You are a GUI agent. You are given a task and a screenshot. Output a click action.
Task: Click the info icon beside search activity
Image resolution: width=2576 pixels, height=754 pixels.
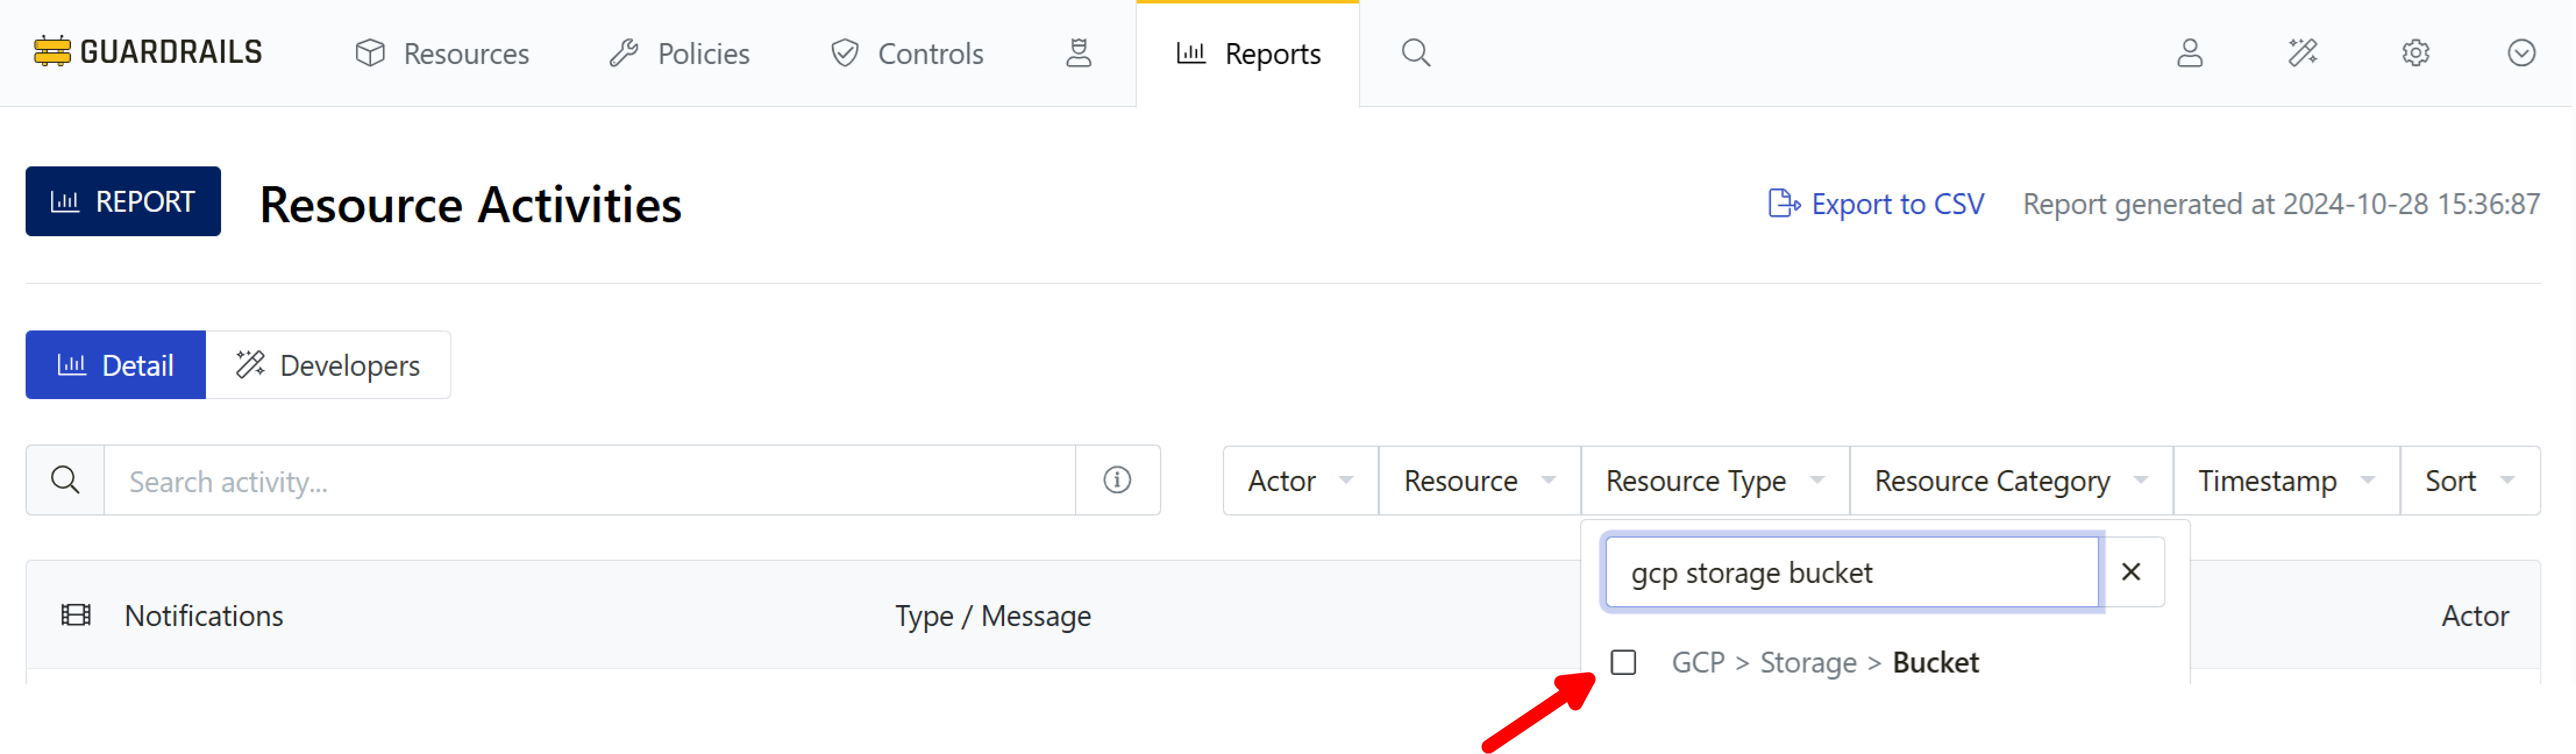pos(1117,480)
